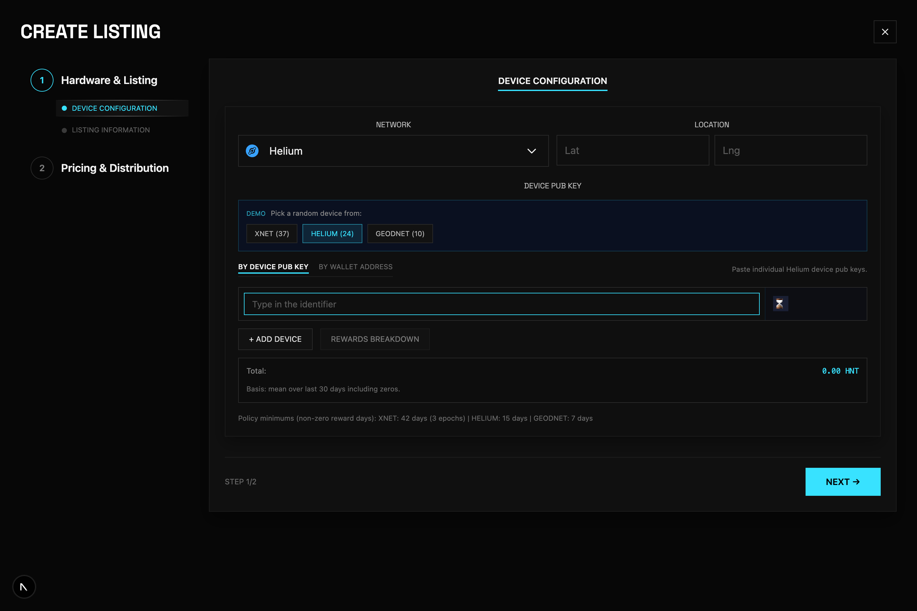The height and width of the screenshot is (611, 917).
Task: Select Device Configuration in sidebar
Action: (122, 108)
